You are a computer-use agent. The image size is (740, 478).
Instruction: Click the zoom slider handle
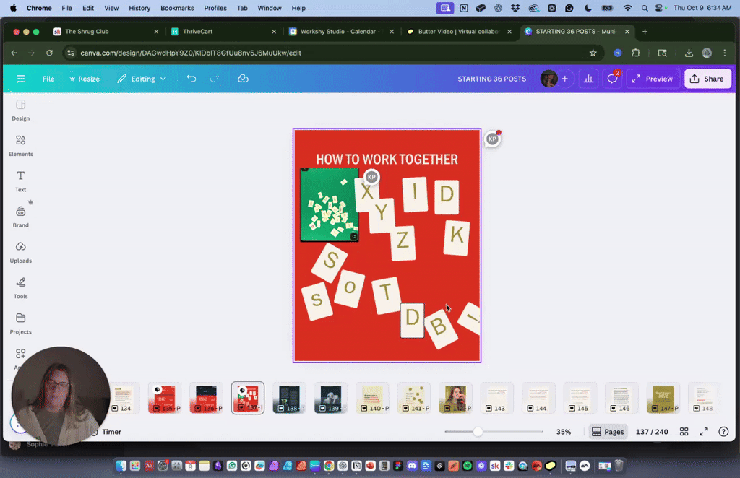478,431
